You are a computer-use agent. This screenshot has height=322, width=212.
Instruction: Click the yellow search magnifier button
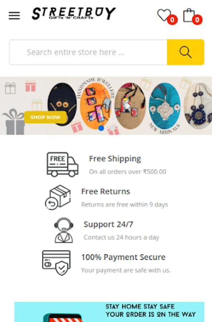click(185, 52)
